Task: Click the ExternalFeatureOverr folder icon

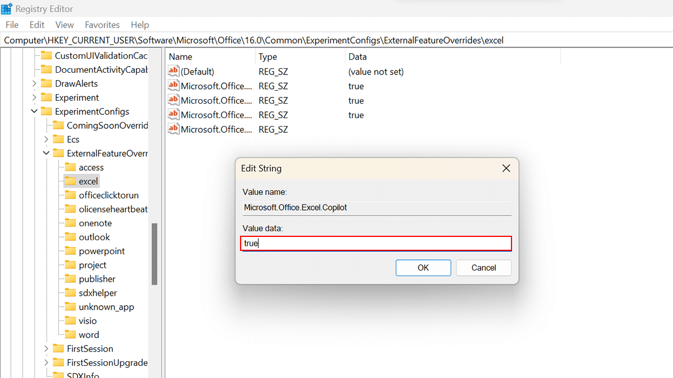Action: tap(58, 153)
